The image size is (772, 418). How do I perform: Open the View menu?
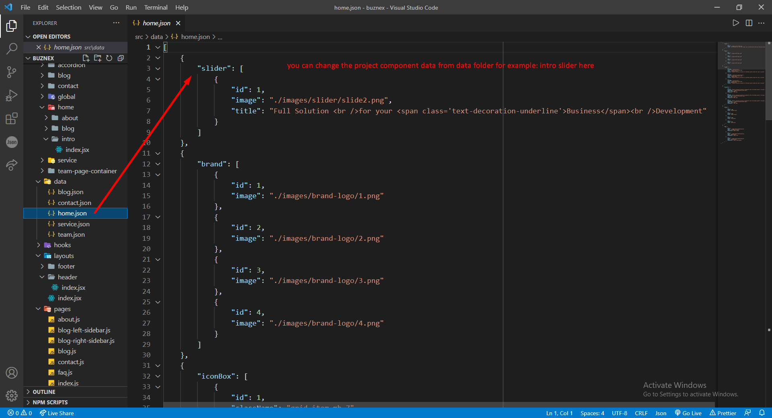point(95,7)
